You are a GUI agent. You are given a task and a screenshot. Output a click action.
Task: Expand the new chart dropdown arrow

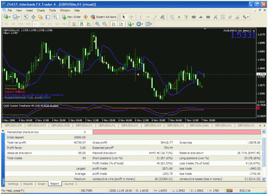[x=9, y=17]
